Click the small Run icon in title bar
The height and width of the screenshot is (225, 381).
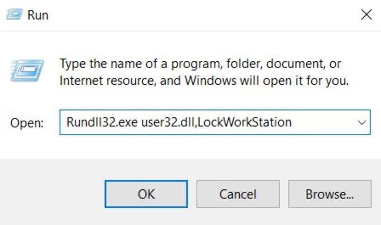coord(13,15)
